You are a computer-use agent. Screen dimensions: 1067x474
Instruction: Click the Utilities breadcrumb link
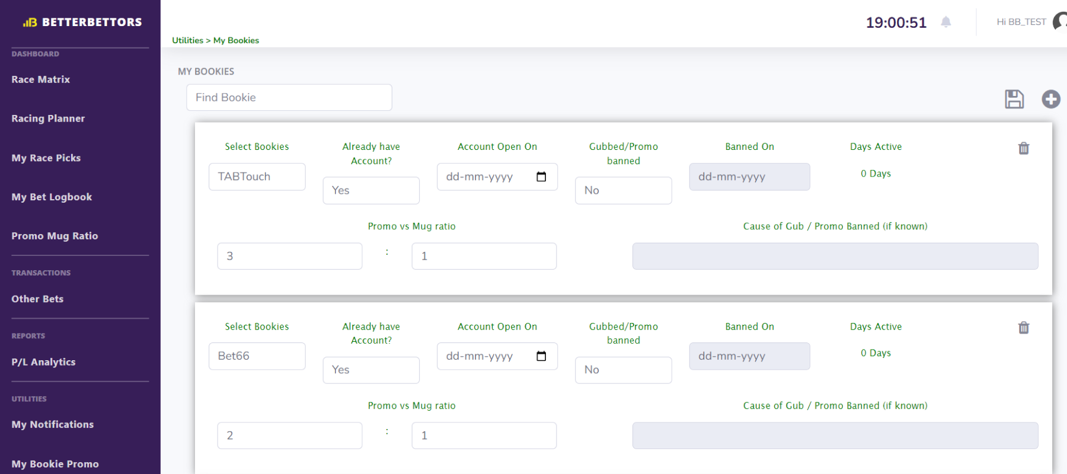coord(187,40)
